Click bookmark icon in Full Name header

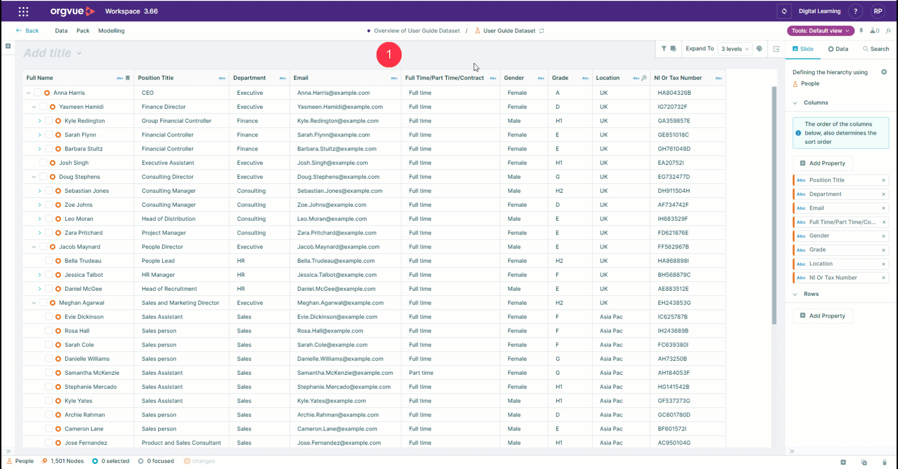127,78
